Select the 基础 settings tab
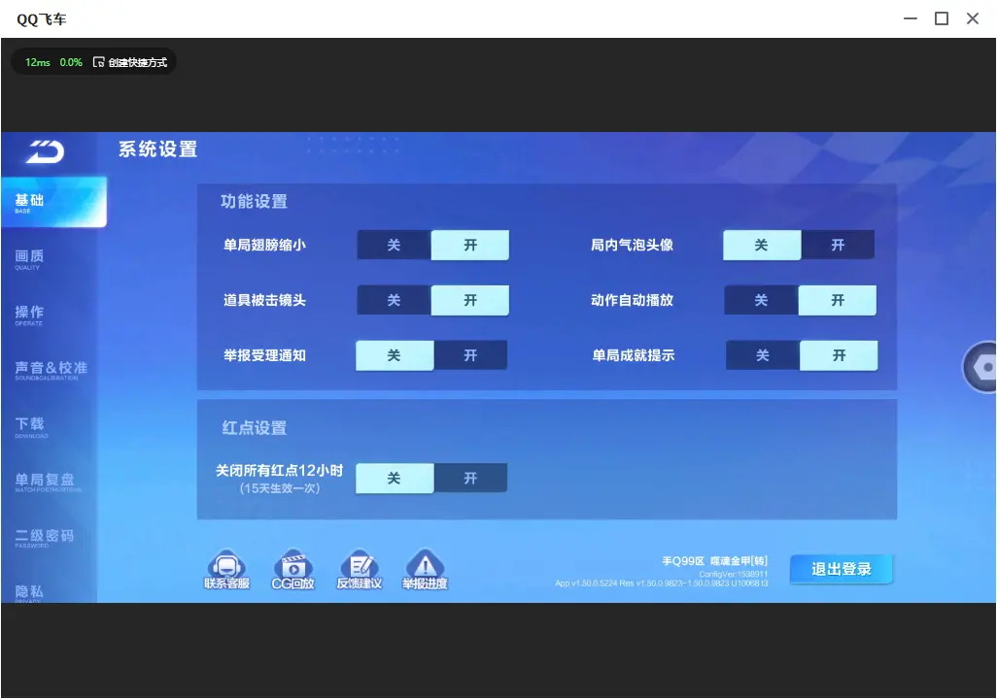Image resolution: width=997 pixels, height=699 pixels. tap(54, 202)
